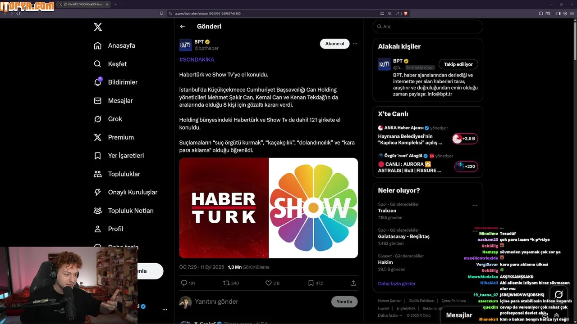Click the browser address bar URL

click(207, 13)
